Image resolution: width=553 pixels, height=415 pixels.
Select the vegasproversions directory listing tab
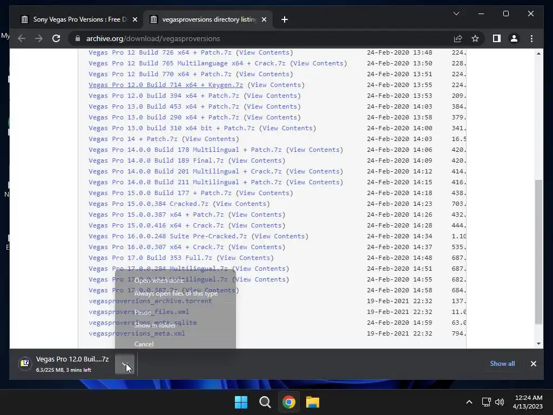click(207, 19)
